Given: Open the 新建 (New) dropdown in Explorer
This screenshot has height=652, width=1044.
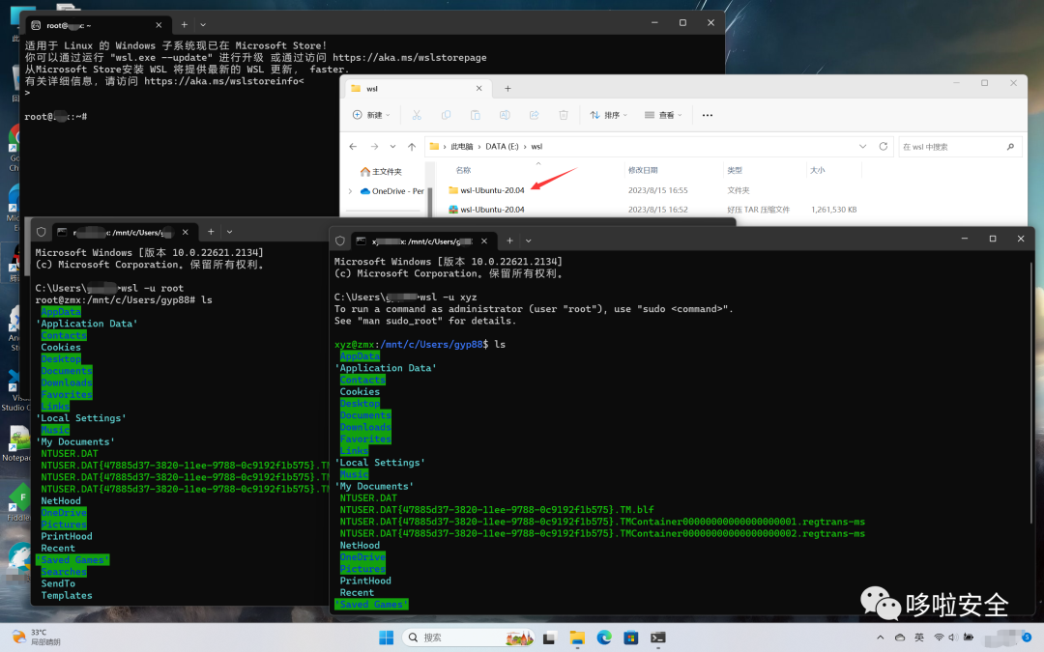Looking at the screenshot, I should coord(371,115).
